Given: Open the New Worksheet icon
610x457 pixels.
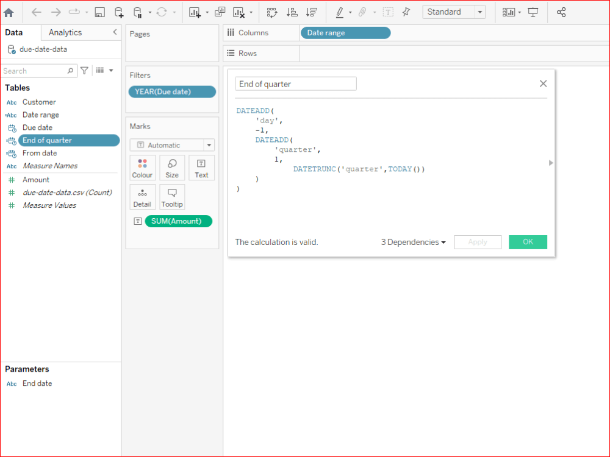Looking at the screenshot, I should click(x=193, y=12).
